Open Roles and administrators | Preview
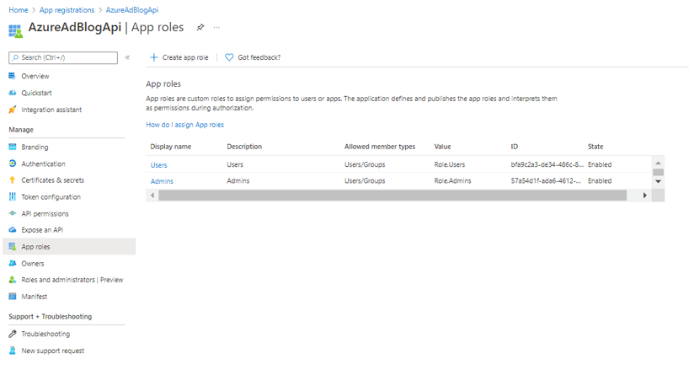The width and height of the screenshot is (689, 370). [72, 280]
